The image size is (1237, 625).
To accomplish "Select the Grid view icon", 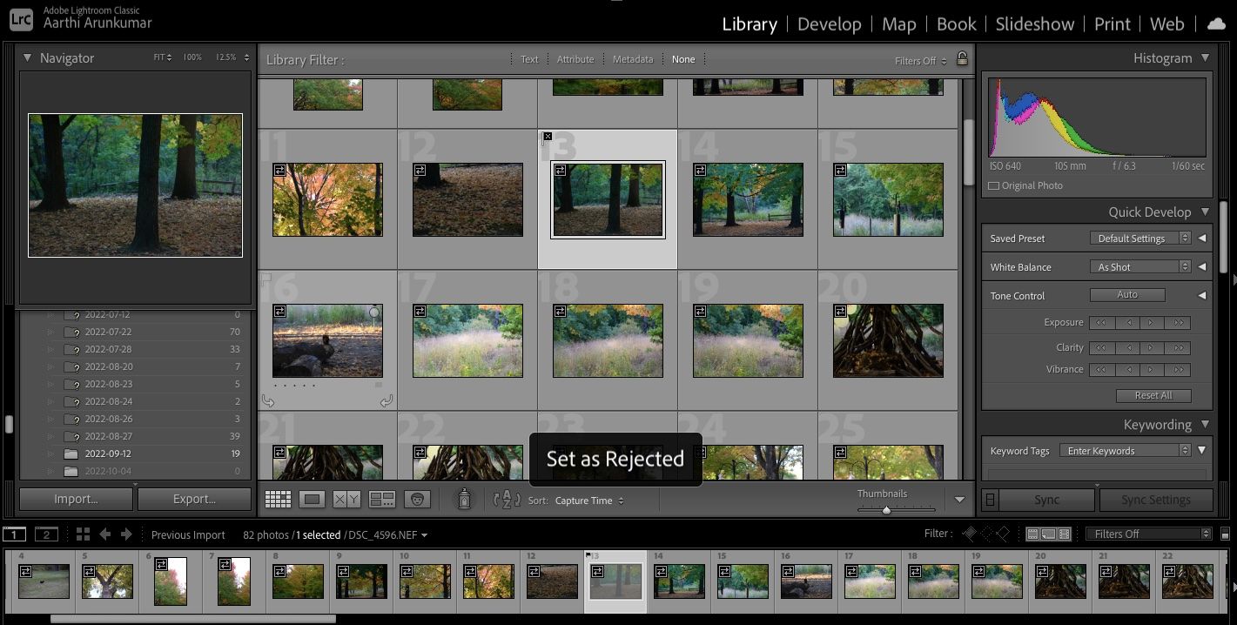I will 279,499.
